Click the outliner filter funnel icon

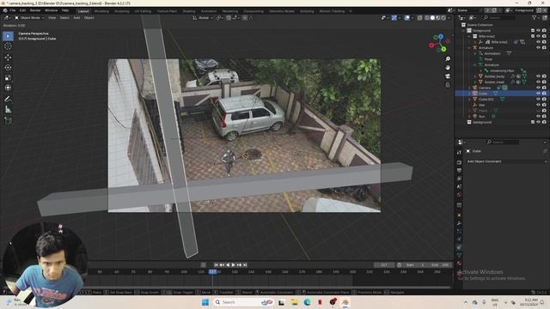(535, 17)
